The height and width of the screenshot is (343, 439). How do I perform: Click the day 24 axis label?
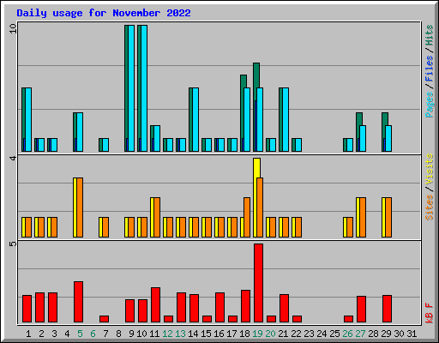coord(322,334)
